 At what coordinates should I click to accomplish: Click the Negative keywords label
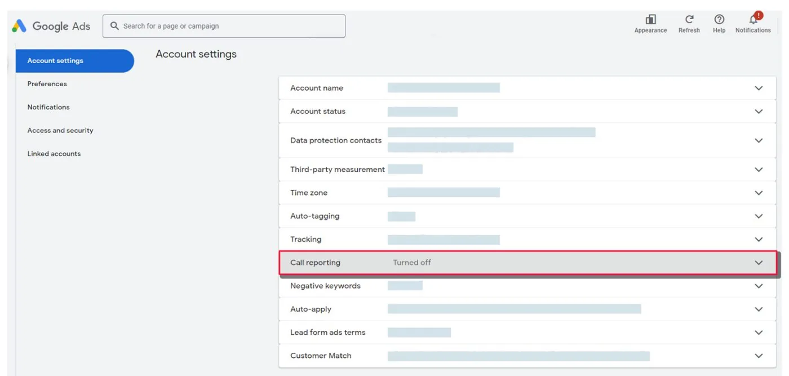pyautogui.click(x=325, y=286)
